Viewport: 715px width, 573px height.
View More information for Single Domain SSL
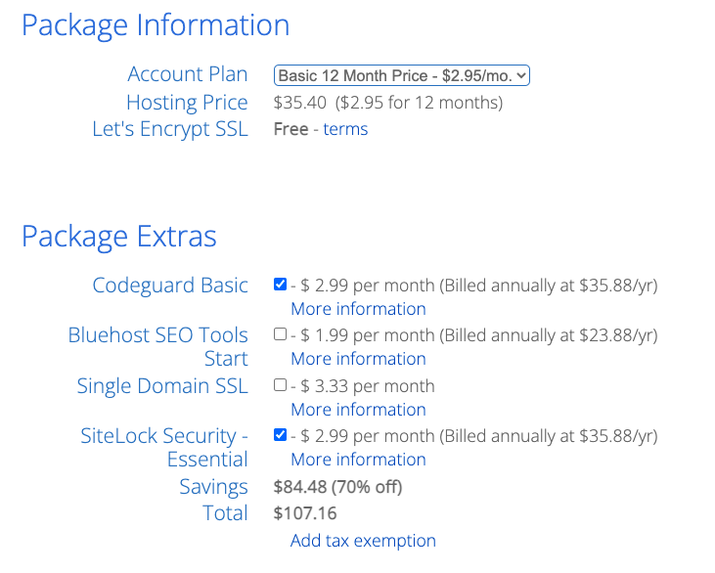point(358,410)
